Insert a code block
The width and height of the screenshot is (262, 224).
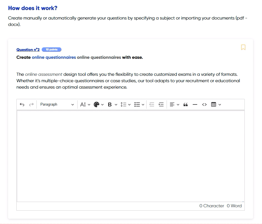click(x=204, y=104)
